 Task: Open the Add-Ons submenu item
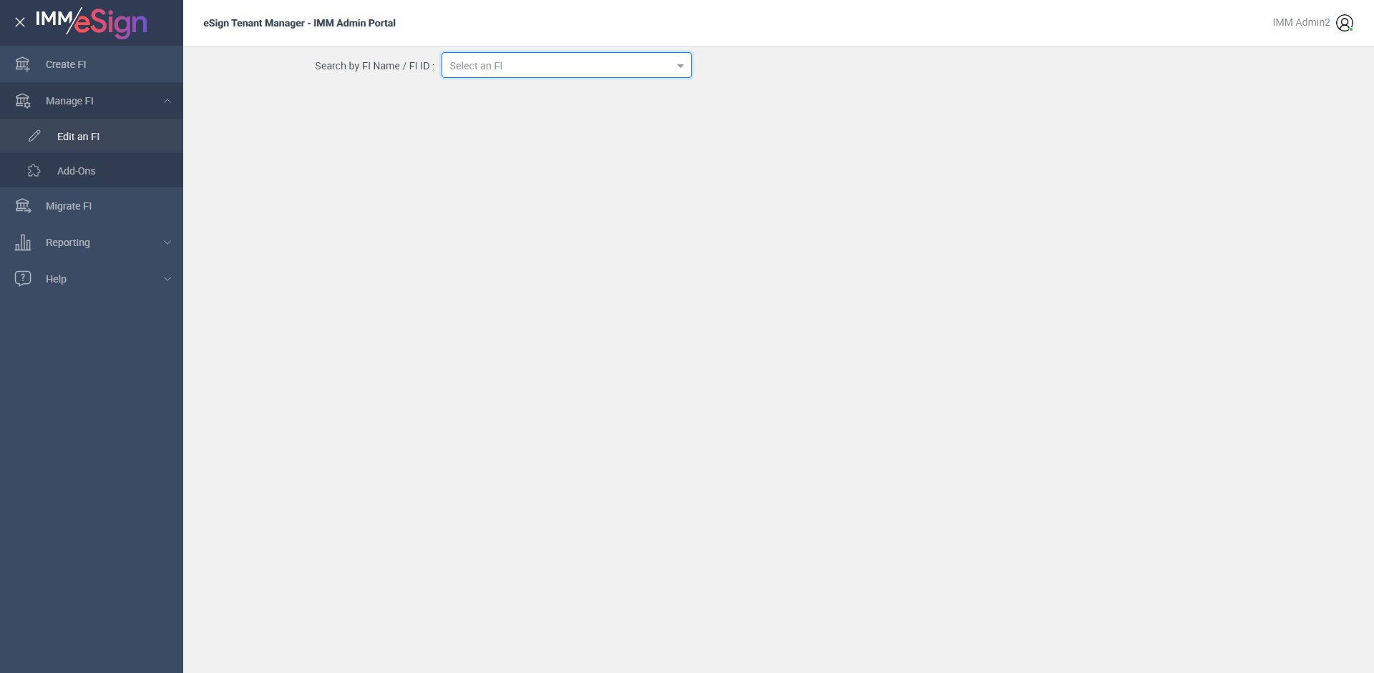[x=92, y=170]
